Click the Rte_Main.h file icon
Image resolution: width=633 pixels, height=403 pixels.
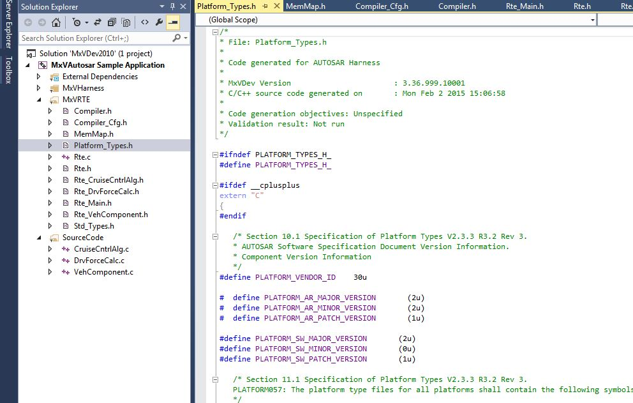pyautogui.click(x=65, y=203)
